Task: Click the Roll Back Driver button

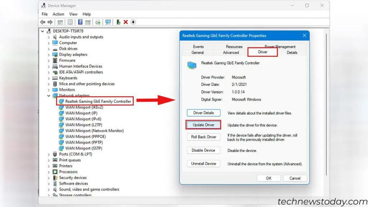Action: point(203,137)
